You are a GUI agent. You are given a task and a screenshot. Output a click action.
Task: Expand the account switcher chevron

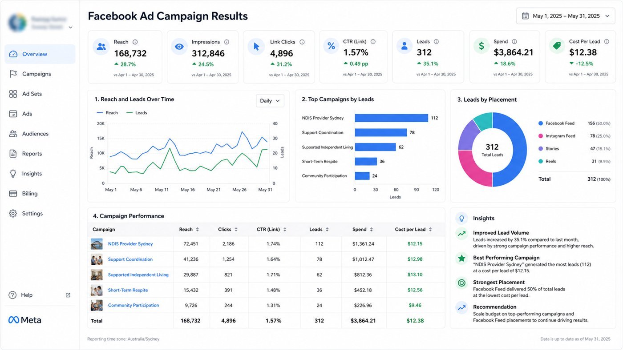tap(70, 28)
